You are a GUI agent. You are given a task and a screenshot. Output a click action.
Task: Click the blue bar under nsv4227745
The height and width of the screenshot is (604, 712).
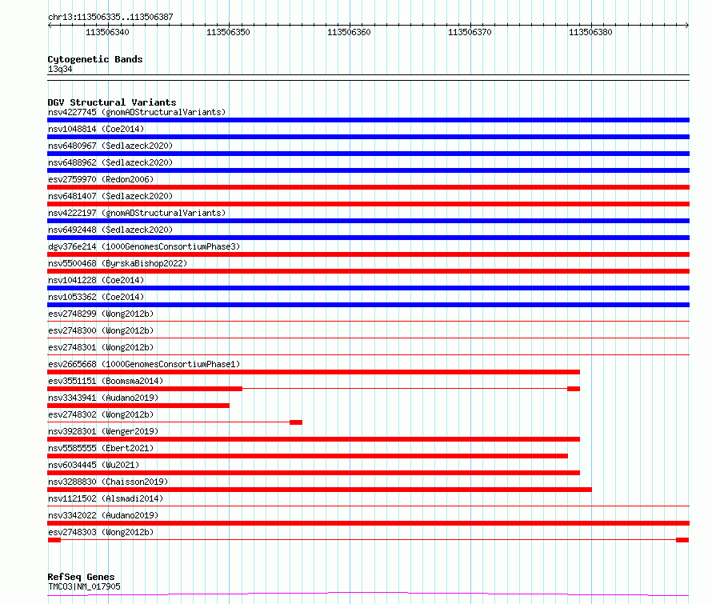tap(368, 120)
